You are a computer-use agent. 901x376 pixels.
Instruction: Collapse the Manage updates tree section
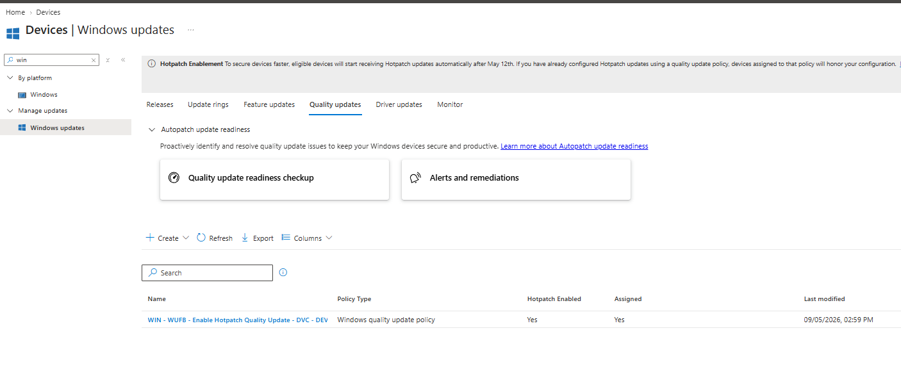[x=10, y=110]
